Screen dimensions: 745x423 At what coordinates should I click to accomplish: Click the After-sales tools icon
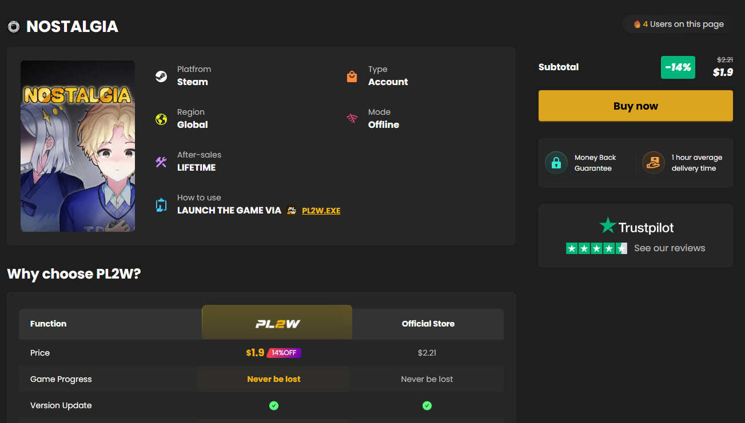(x=161, y=162)
